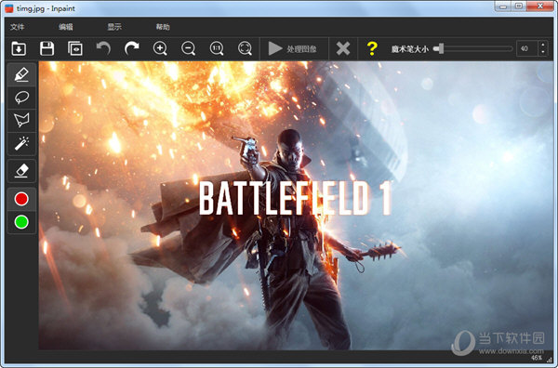This screenshot has height=368, width=558.
Task: Maximize the Inpaint window
Action: tap(519, 7)
